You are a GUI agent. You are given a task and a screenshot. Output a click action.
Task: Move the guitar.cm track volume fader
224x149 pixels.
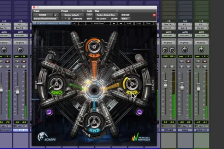tap(198, 87)
